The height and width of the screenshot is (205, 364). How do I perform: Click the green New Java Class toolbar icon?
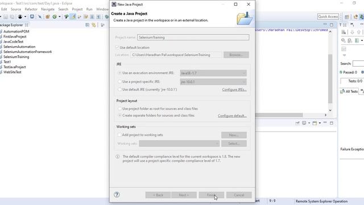(x=55, y=17)
